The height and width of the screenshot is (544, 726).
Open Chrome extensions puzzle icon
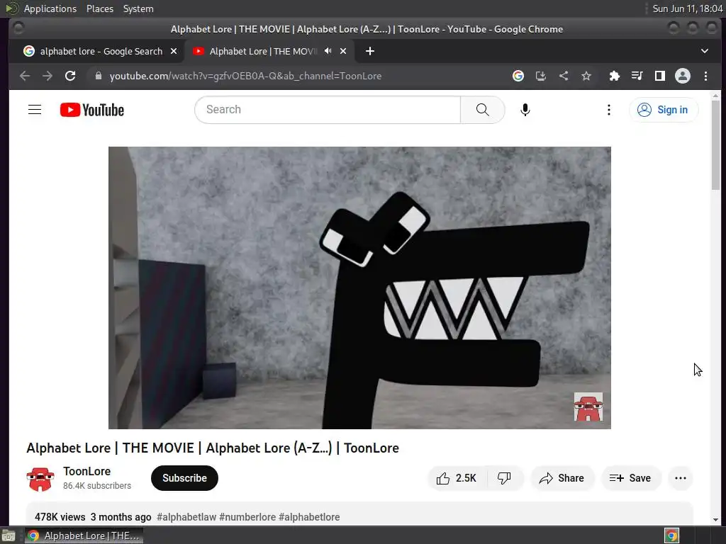click(x=615, y=76)
